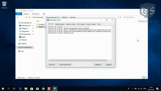161x91 pixels.
Task: Open the Recycle Bin desktop icon
Action: point(4,5)
